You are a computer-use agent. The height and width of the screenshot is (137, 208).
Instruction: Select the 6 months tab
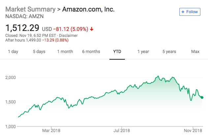pyautogui.click(x=91, y=51)
